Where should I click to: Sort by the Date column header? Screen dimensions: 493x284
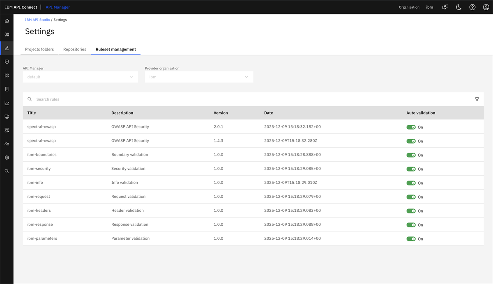(268, 113)
